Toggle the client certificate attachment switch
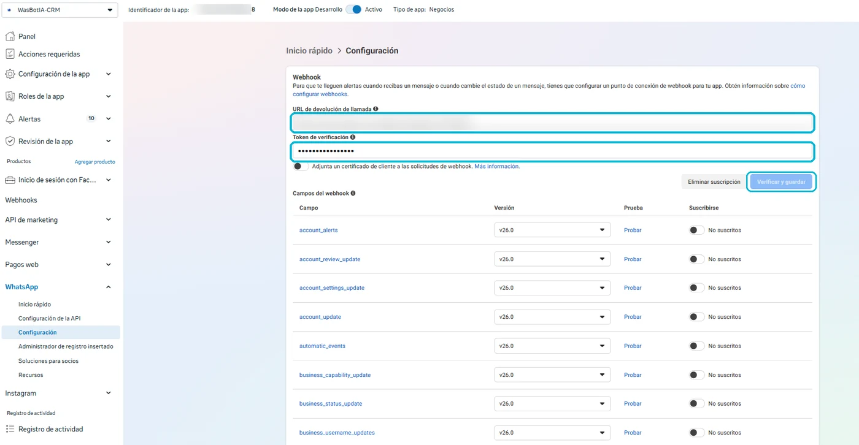Viewport: 859px width, 445px height. 301,166
